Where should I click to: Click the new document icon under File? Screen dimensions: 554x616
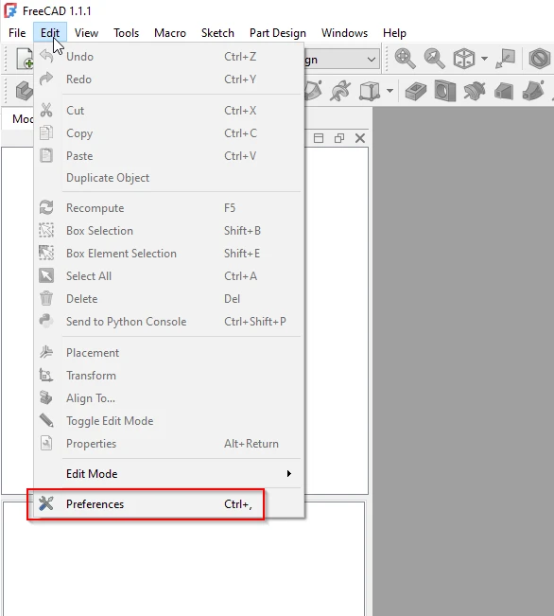[25, 59]
